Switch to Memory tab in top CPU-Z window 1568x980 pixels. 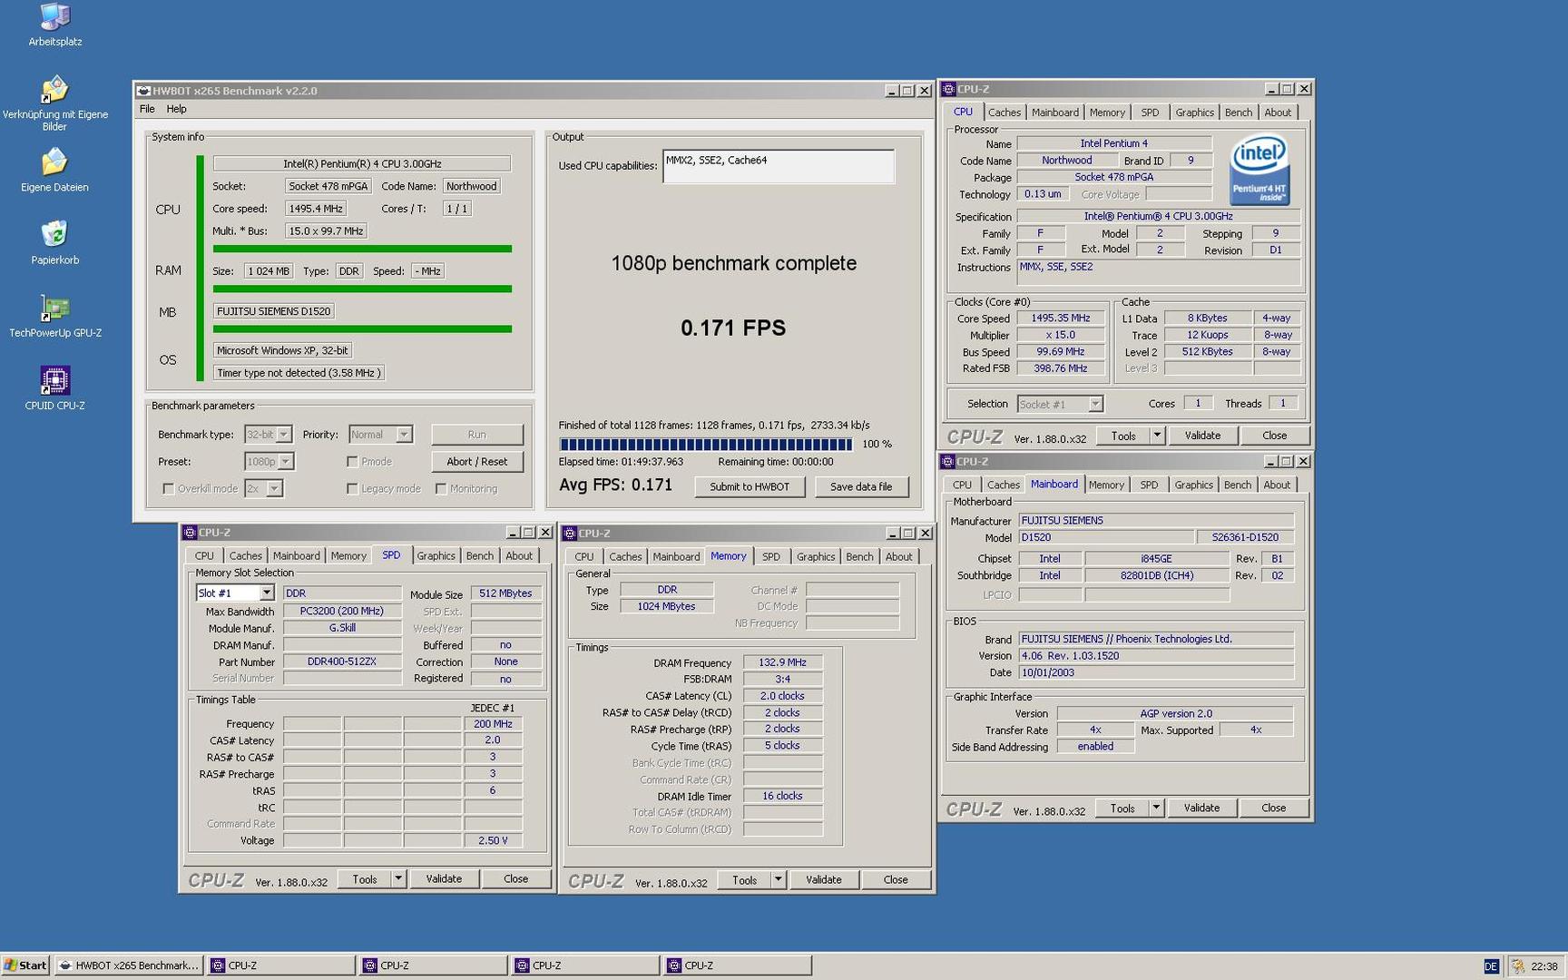[1107, 113]
